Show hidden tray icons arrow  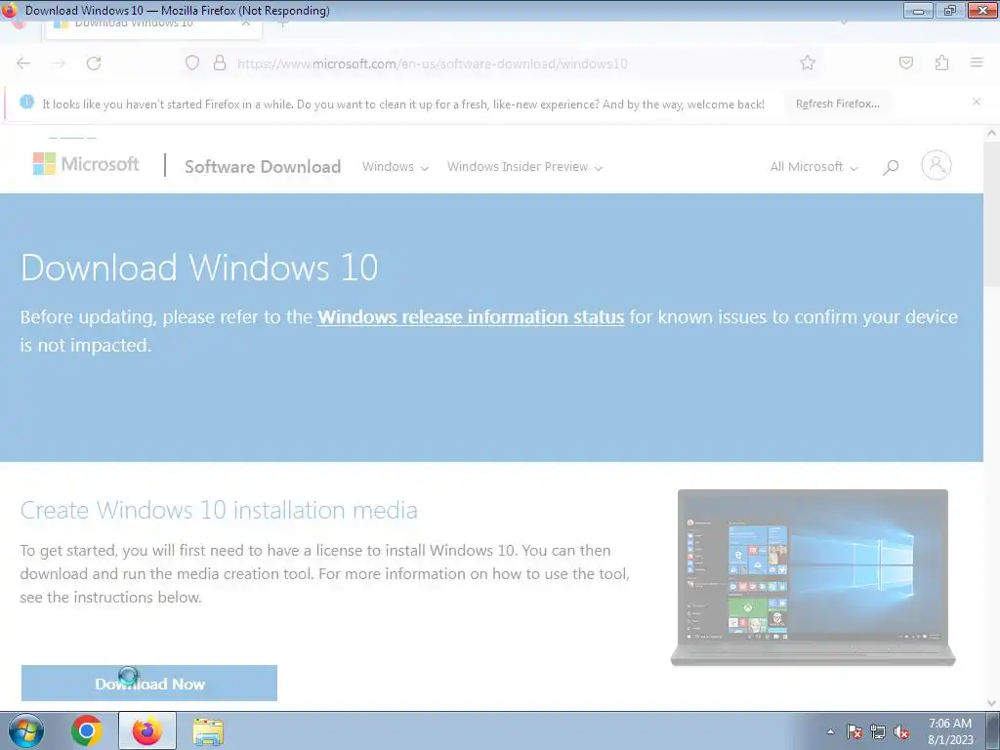point(830,731)
